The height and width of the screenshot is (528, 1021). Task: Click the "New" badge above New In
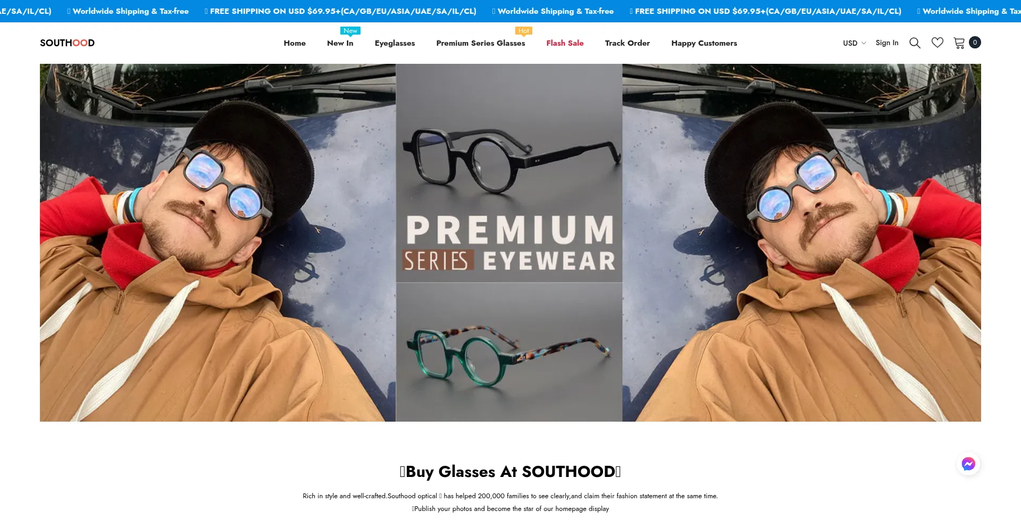350,31
